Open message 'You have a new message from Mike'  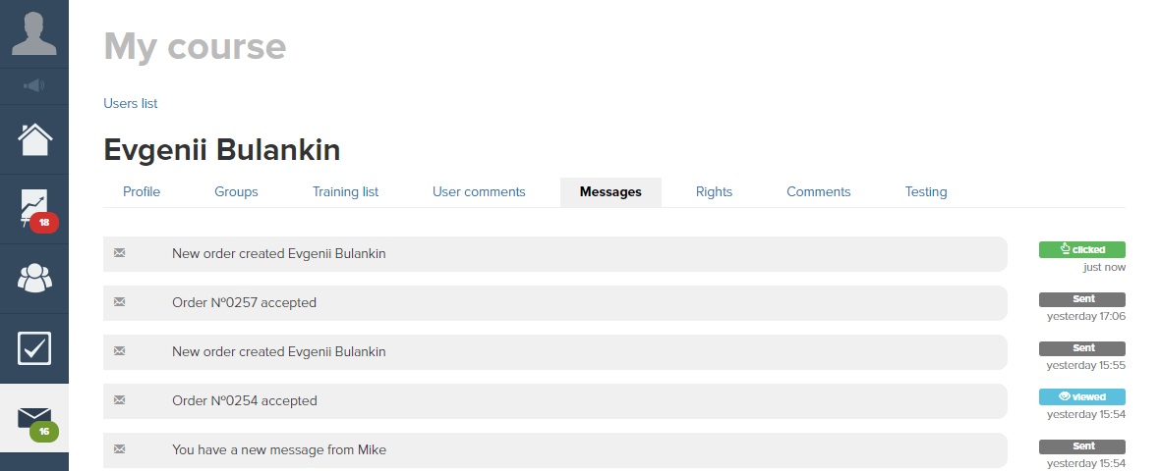[x=554, y=450]
